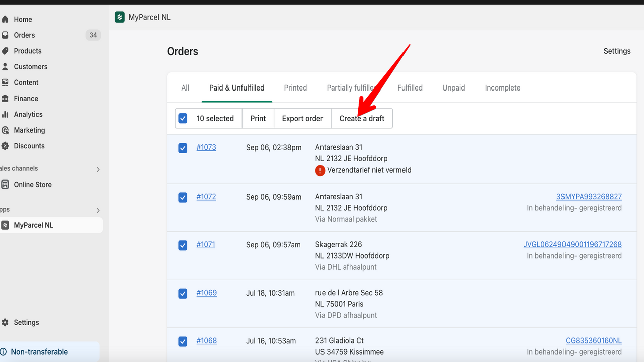Open order #1068 link
The image size is (644, 362).
tap(206, 341)
